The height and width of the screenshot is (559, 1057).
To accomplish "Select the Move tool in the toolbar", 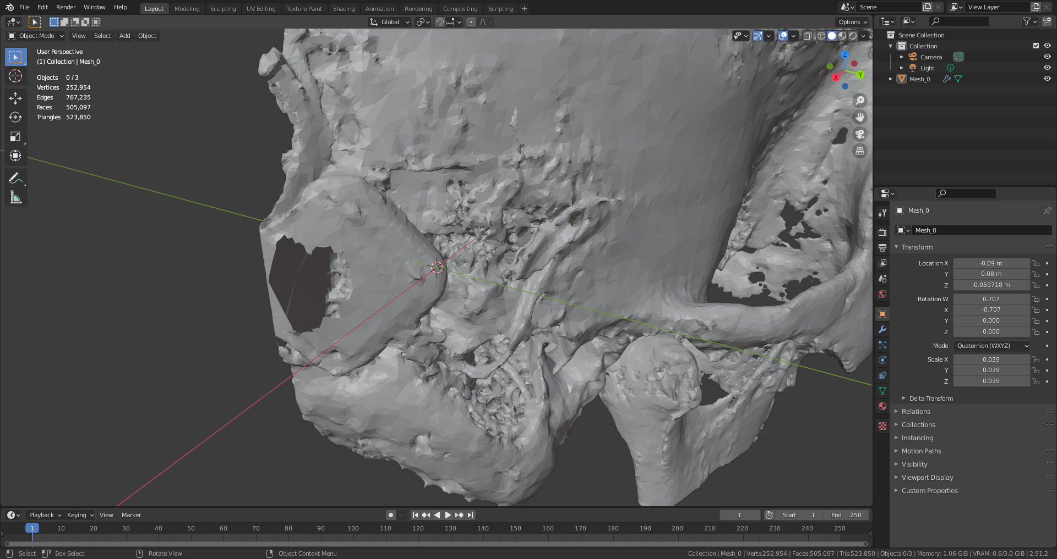I will (x=15, y=98).
